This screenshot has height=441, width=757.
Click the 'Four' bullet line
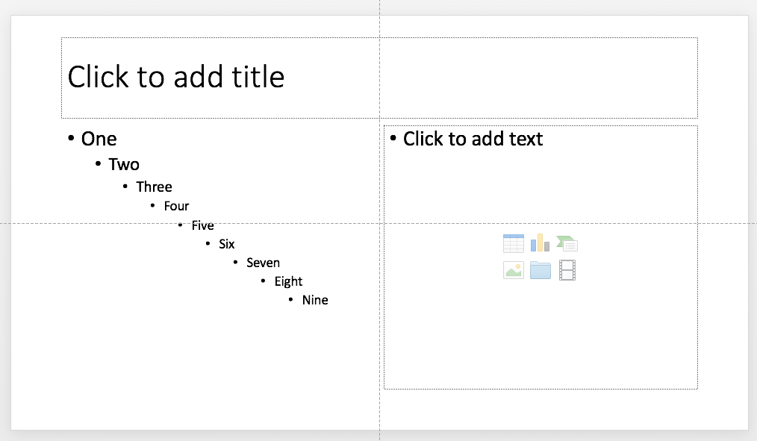click(176, 206)
